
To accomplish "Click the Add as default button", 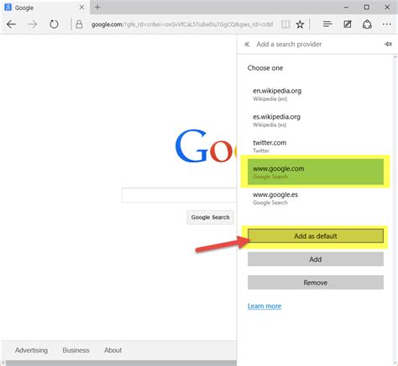I will [316, 236].
